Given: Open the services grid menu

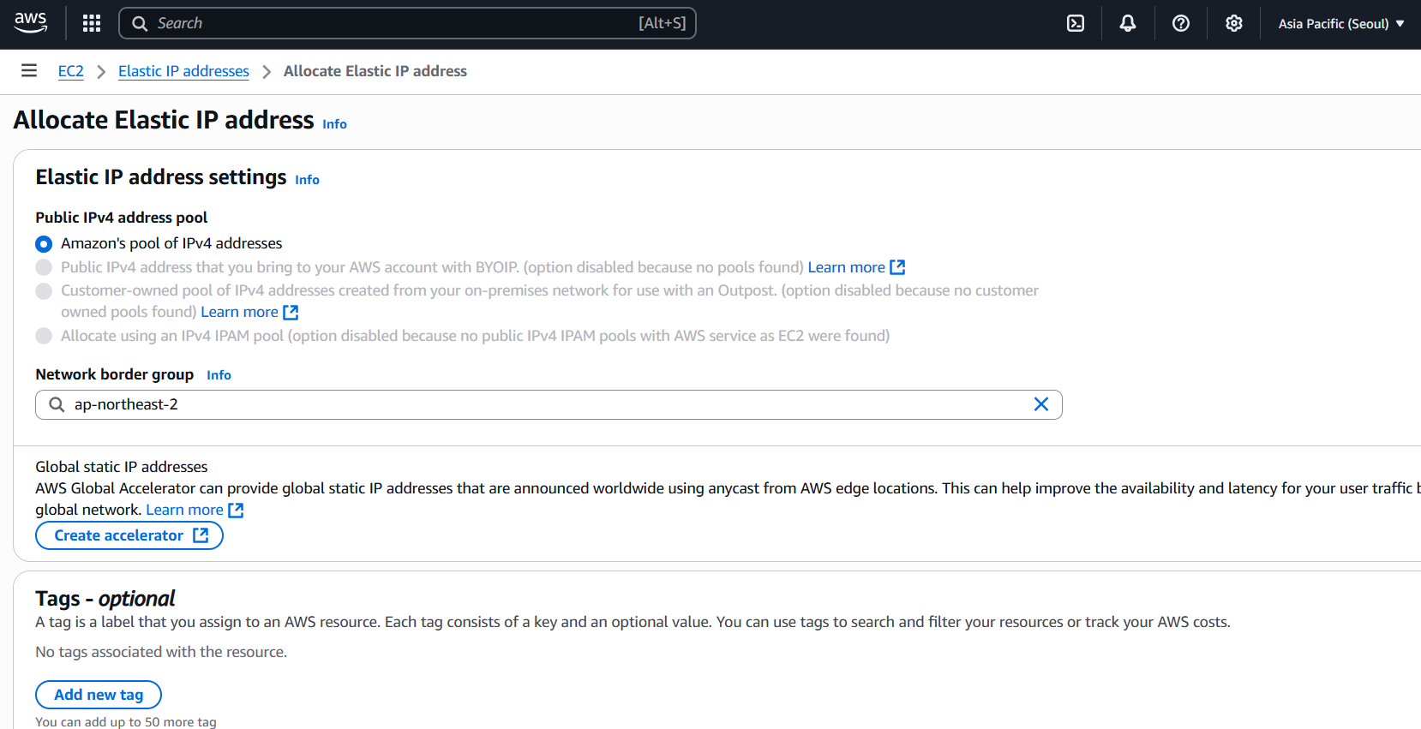Looking at the screenshot, I should tap(92, 23).
